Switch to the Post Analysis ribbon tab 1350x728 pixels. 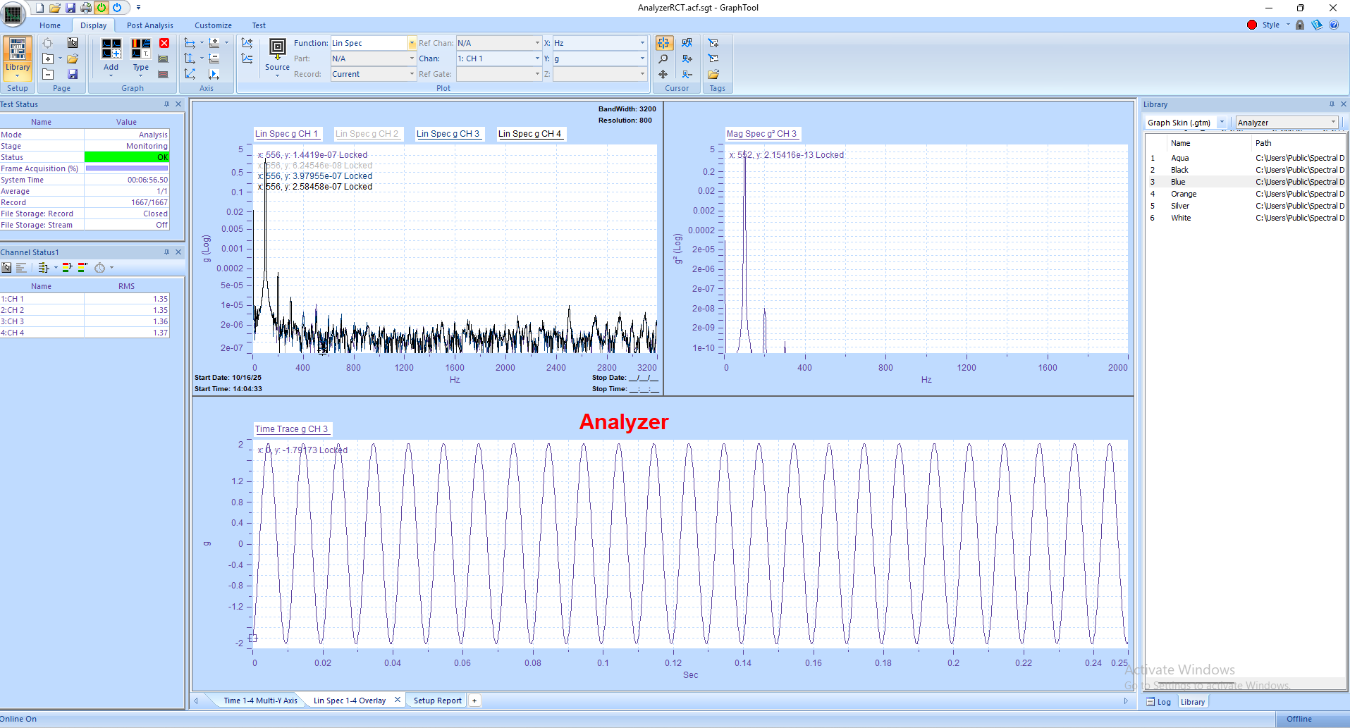(149, 25)
